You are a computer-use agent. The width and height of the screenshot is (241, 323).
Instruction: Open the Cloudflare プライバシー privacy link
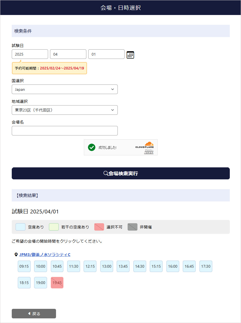(149, 150)
